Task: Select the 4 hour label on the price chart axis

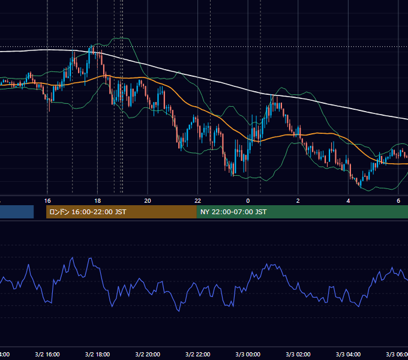Action: tap(348, 201)
